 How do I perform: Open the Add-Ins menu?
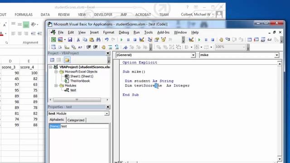click(163, 32)
